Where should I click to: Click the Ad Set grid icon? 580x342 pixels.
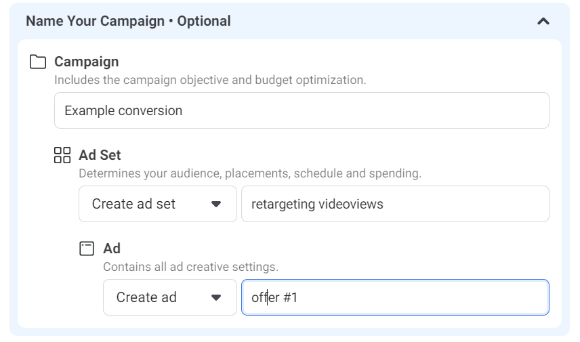[x=62, y=155]
